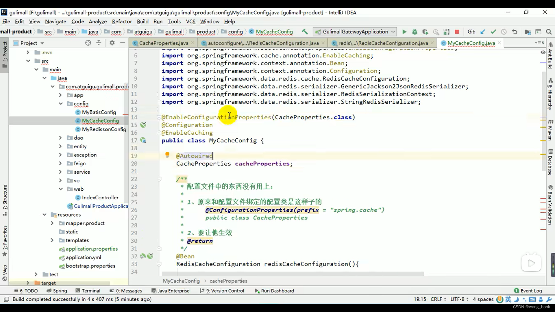Toggle the editor inspection eye icon
The image size is (555, 312).
[543, 52]
